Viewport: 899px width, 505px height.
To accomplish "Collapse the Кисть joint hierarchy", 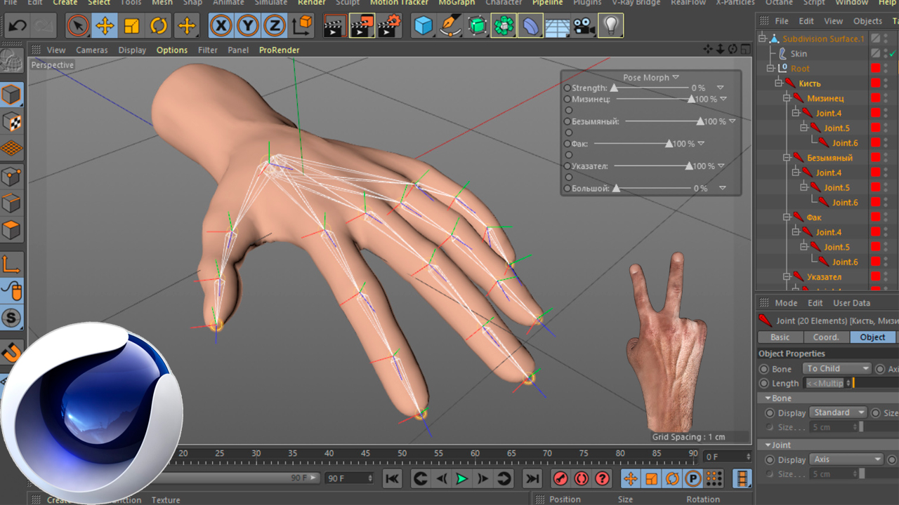I will 779,83.
